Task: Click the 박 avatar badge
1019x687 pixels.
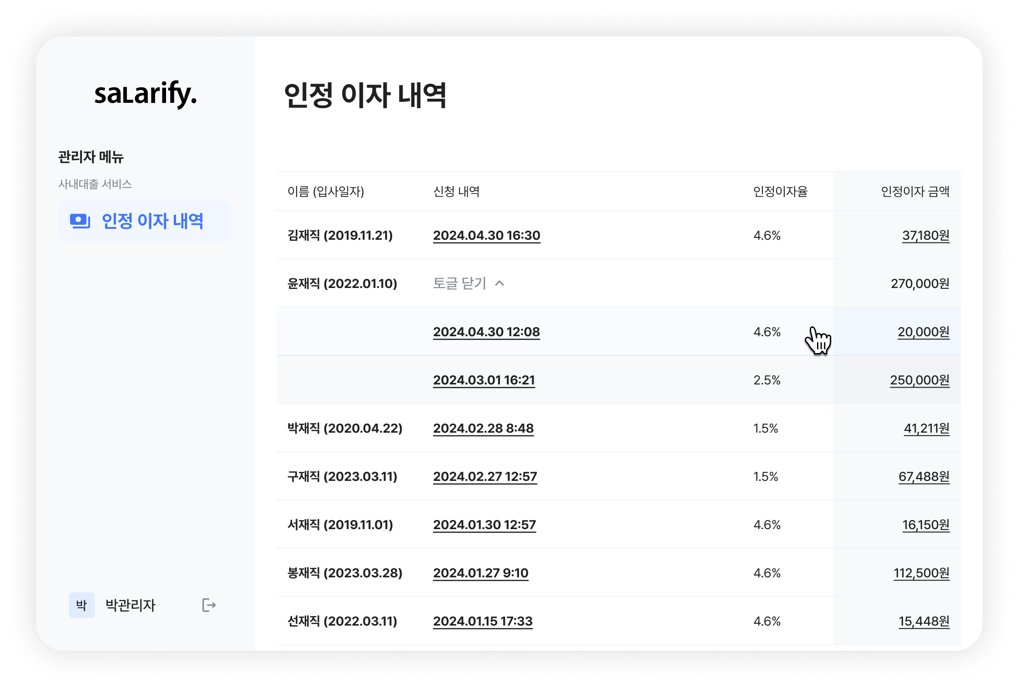Action: point(82,605)
